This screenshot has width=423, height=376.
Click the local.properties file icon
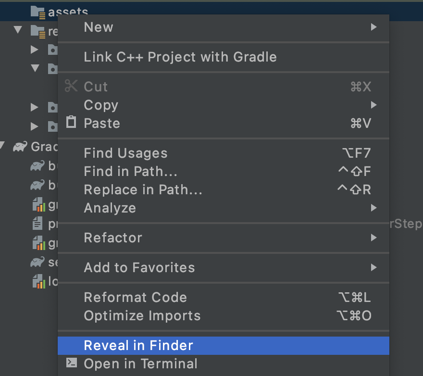click(x=38, y=281)
